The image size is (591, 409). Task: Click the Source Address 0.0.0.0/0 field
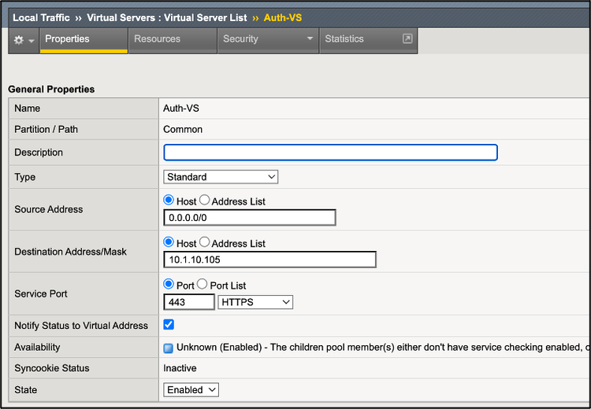249,218
